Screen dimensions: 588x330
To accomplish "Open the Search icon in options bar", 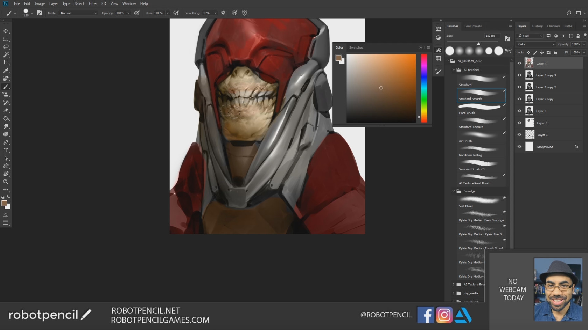I will (x=569, y=13).
